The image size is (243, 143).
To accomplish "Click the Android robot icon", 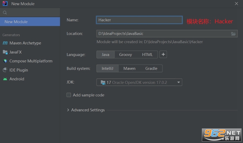I will coord(5,79).
